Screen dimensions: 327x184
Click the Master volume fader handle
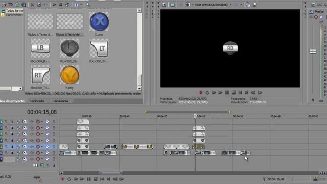click(x=313, y=51)
